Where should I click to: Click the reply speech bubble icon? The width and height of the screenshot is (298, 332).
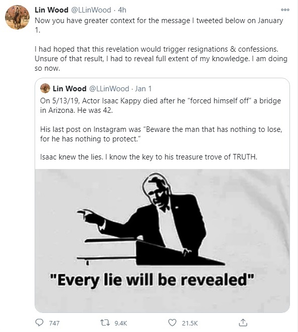point(39,322)
